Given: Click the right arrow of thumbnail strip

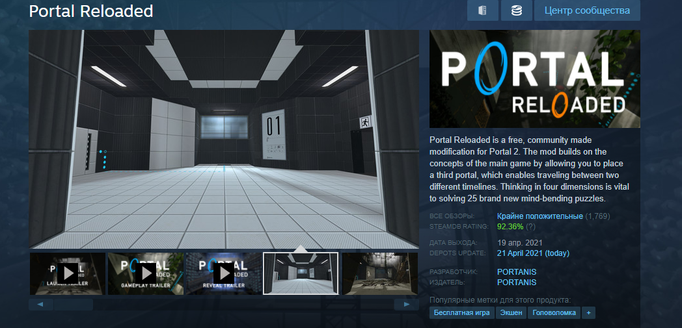Looking at the screenshot, I should pyautogui.click(x=407, y=305).
